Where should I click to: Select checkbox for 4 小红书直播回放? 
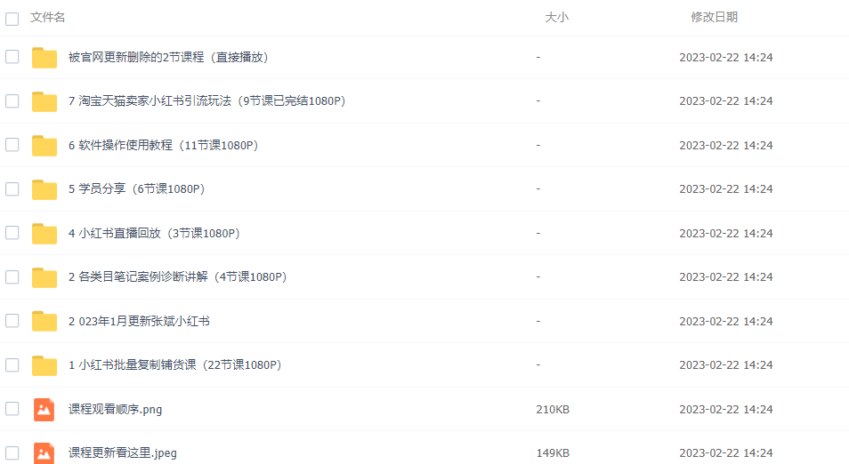tap(12, 233)
